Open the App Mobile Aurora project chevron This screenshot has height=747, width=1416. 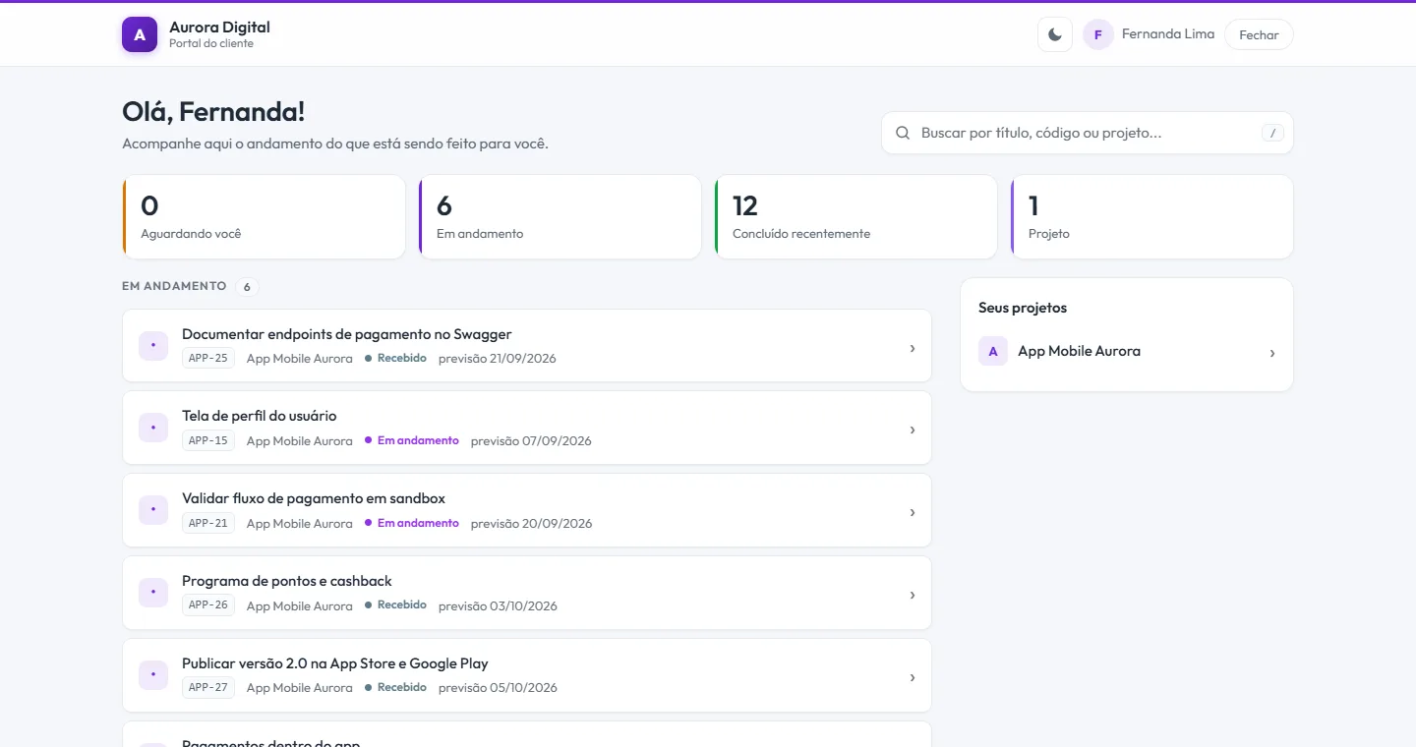tap(1272, 353)
